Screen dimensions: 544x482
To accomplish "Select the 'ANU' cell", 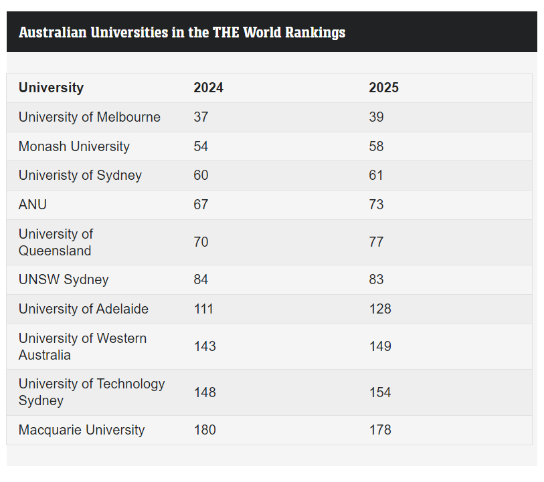I will pos(33,205).
